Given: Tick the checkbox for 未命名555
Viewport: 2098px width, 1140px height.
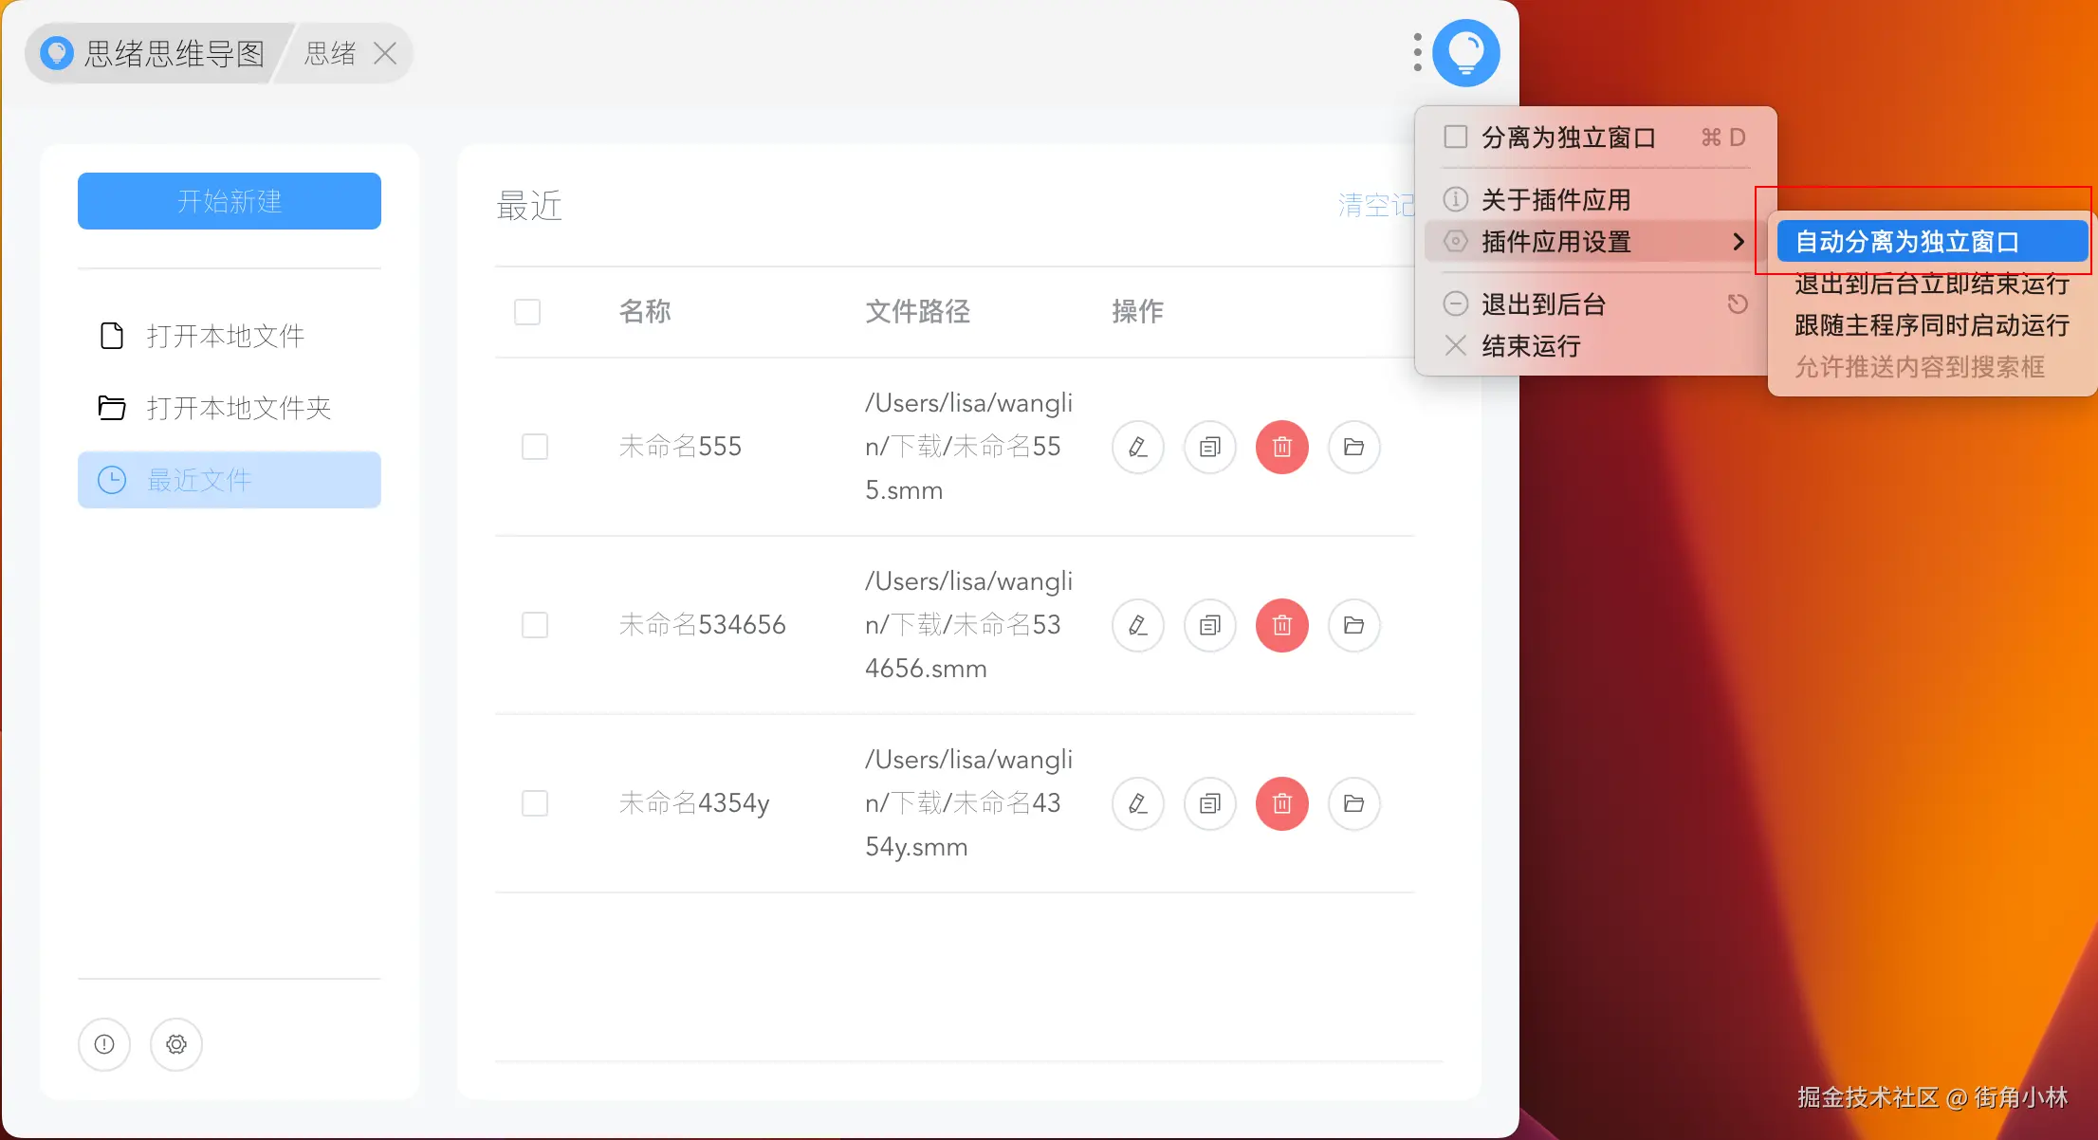Looking at the screenshot, I should click(x=535, y=447).
